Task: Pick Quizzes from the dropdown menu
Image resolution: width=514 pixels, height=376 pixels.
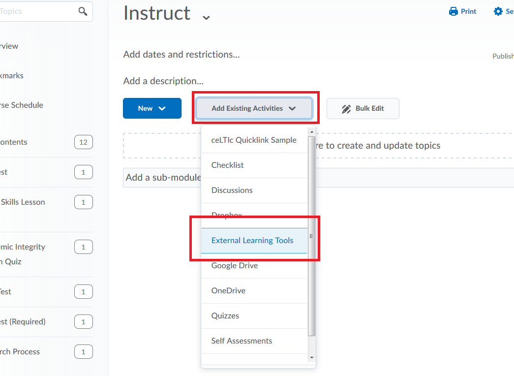Action: (225, 315)
